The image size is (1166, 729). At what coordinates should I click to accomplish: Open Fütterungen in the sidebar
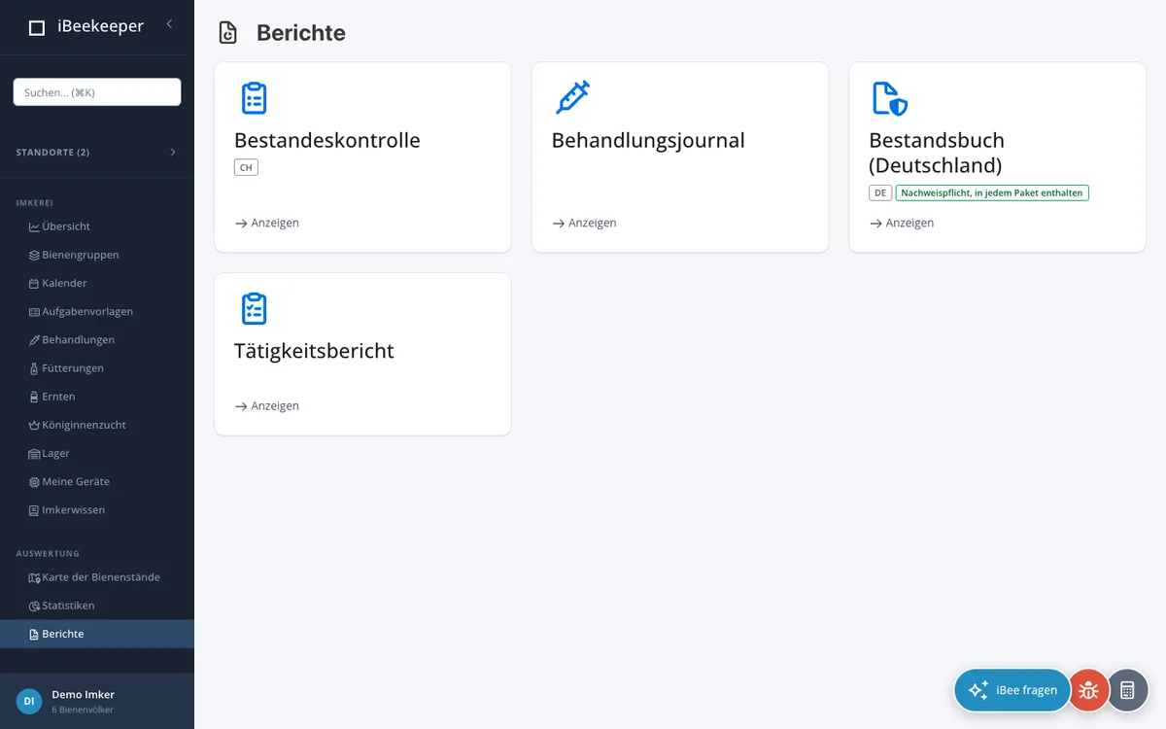97,367
